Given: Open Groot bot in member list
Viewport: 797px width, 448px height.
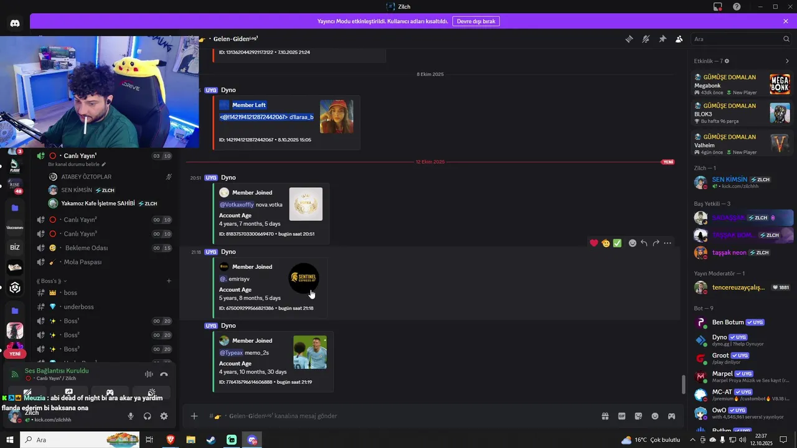Looking at the screenshot, I should [x=742, y=358].
